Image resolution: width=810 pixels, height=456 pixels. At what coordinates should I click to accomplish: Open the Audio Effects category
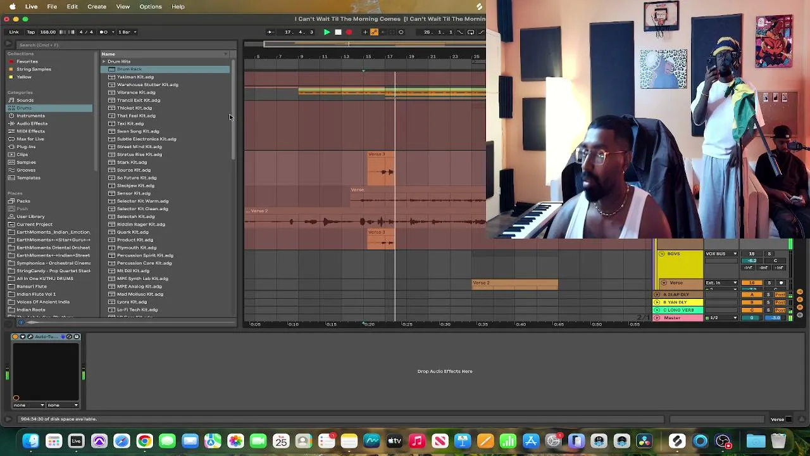(x=32, y=123)
